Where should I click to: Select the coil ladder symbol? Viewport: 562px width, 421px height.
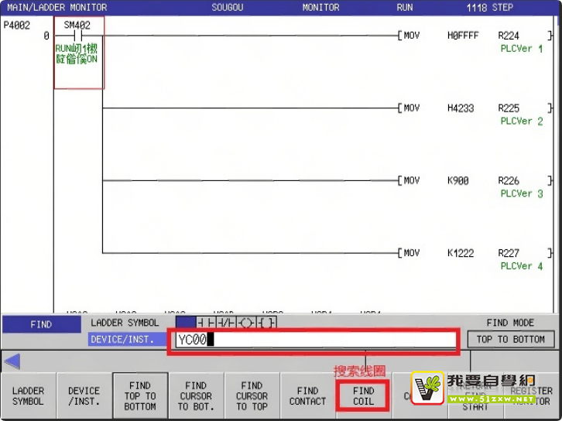pos(246,323)
